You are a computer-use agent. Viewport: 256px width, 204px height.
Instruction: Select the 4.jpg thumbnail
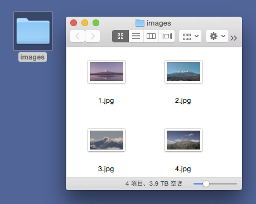(183, 140)
